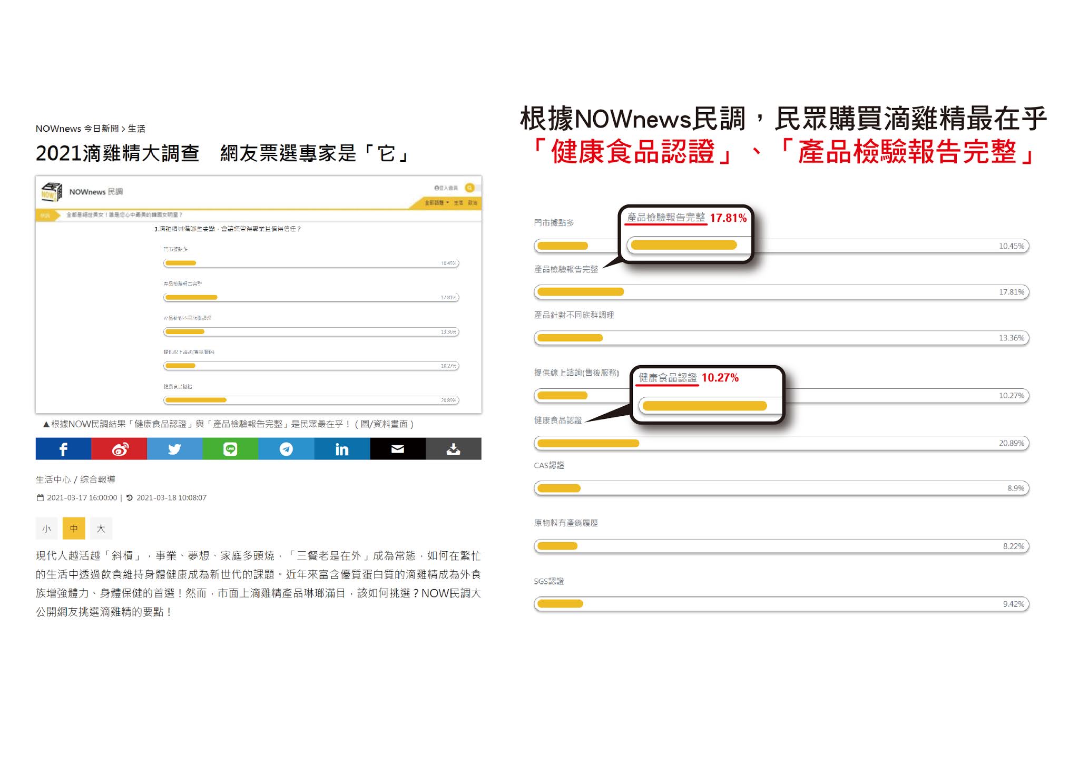Share via Telegram icon
1079x763 pixels.
click(286, 449)
